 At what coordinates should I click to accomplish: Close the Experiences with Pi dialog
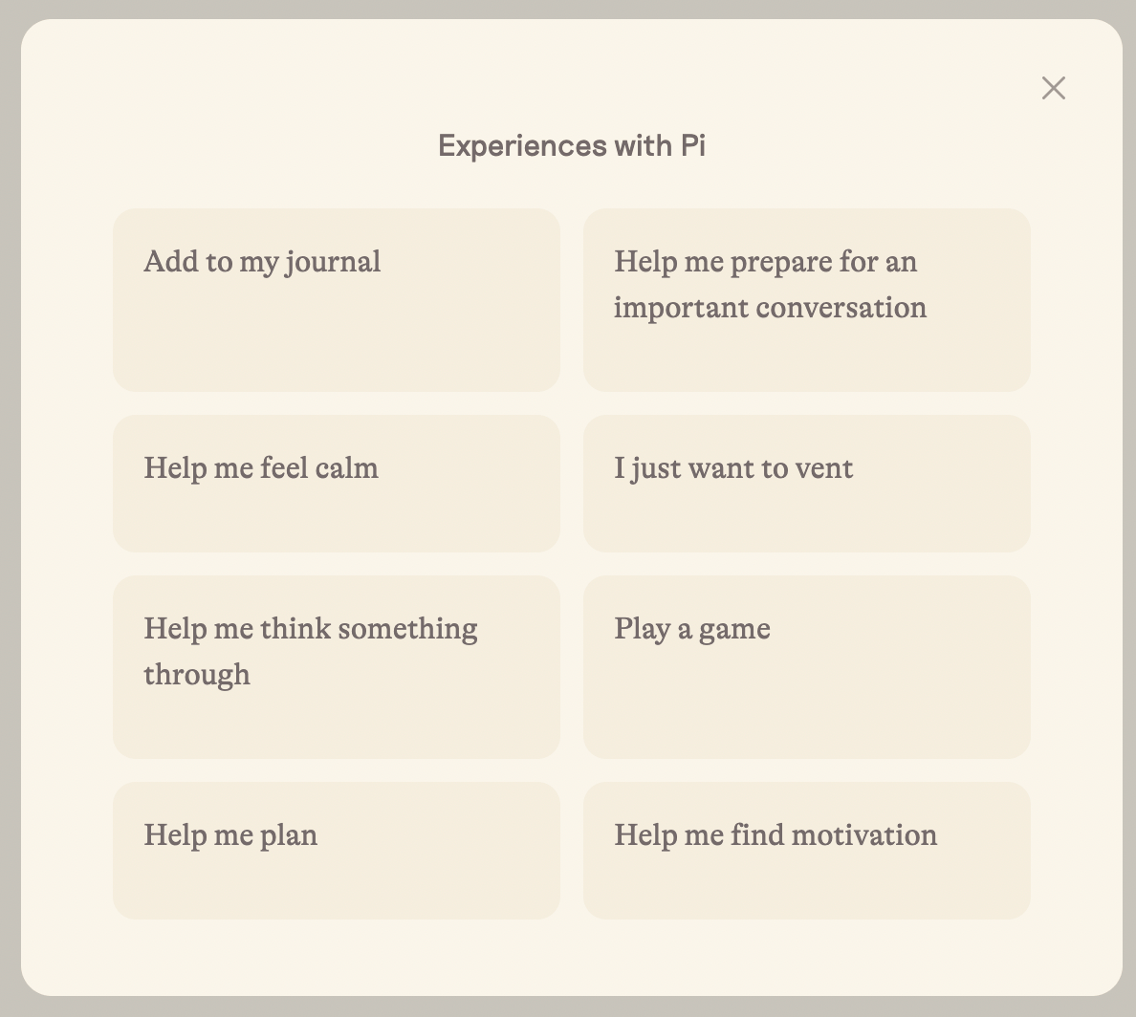pyautogui.click(x=1053, y=88)
